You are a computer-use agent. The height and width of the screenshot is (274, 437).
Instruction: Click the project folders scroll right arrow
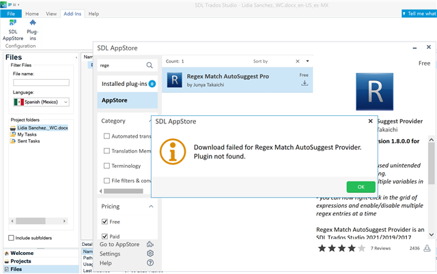coord(64,221)
